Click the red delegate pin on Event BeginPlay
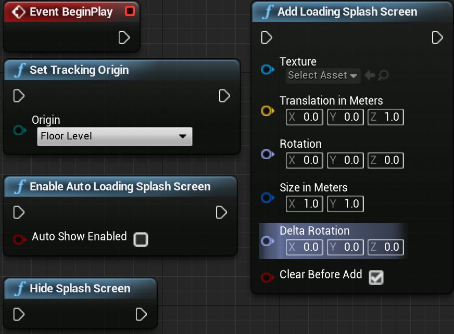This screenshot has width=454, height=334. [x=130, y=11]
